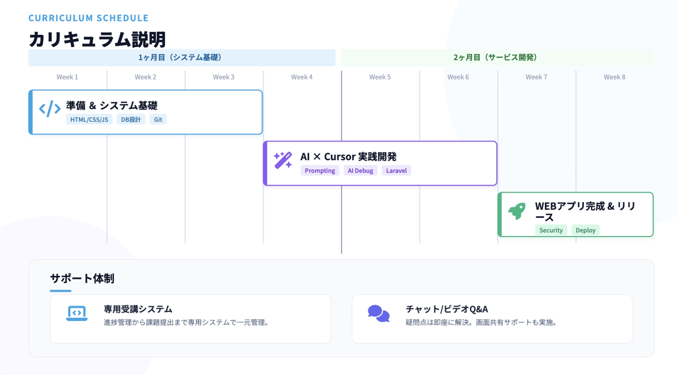Select the DB設計 tag
The width and height of the screenshot is (678, 375).
click(131, 119)
